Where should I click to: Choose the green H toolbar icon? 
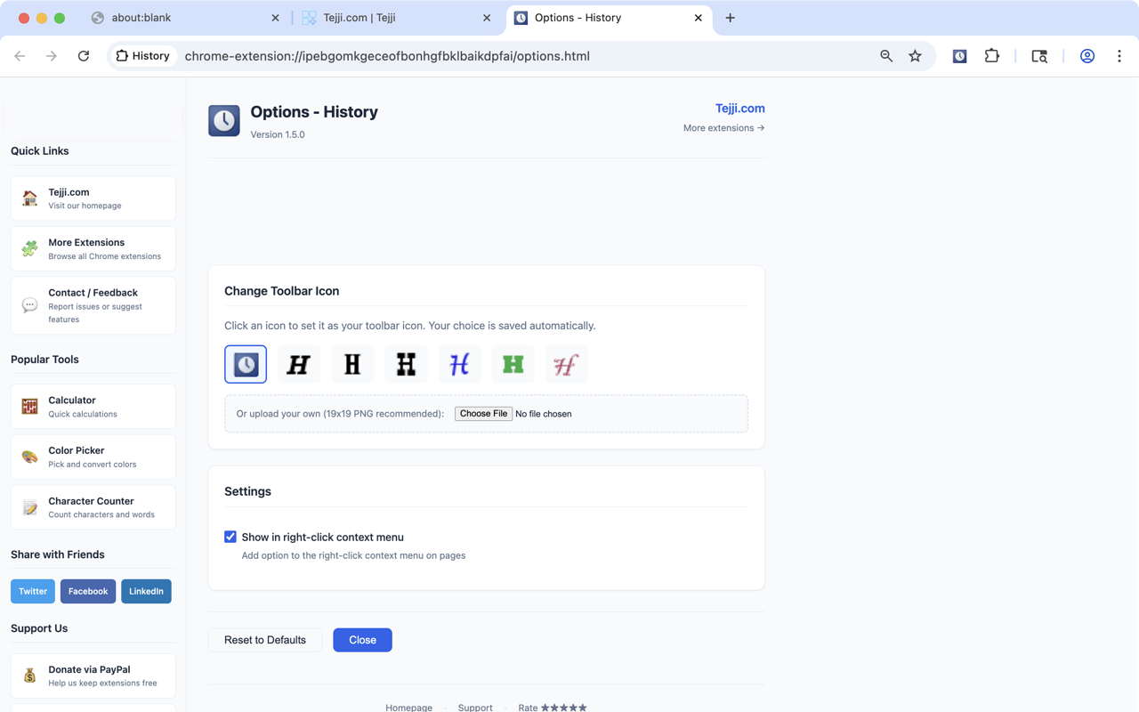[513, 363]
